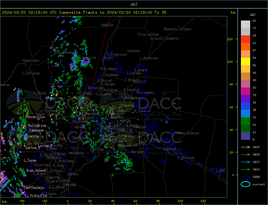
Task: Click the TUPUNGATO label on map
Action: [53, 158]
